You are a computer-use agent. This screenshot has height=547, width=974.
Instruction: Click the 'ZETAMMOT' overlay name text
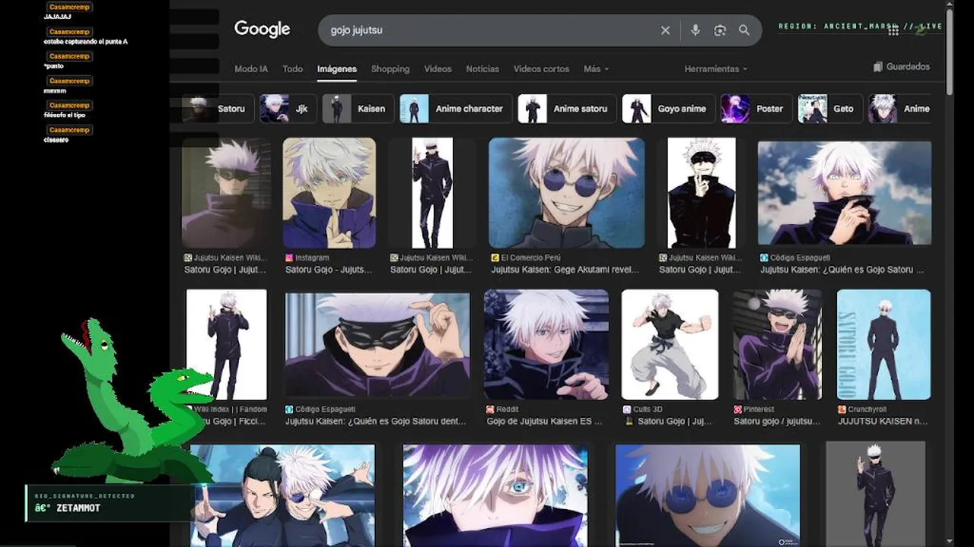(78, 508)
